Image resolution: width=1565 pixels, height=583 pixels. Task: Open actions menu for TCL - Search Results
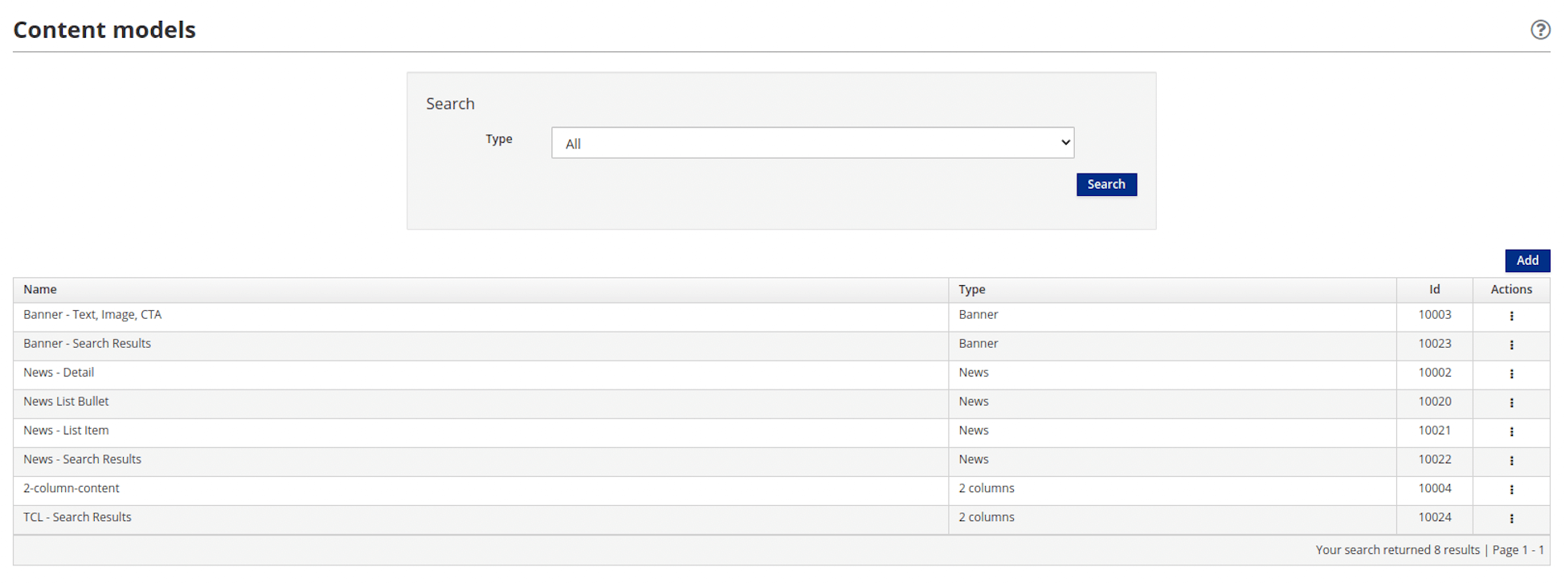[x=1511, y=518]
